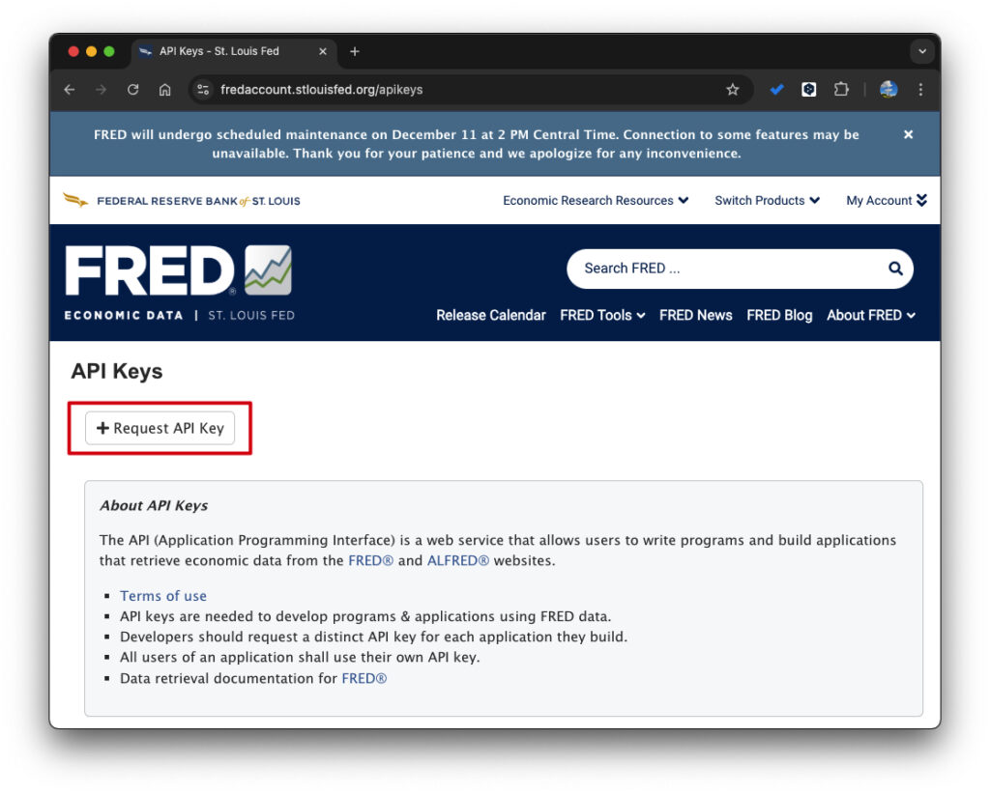Click the Request API Key button
This screenshot has height=794, width=990.
tap(160, 428)
